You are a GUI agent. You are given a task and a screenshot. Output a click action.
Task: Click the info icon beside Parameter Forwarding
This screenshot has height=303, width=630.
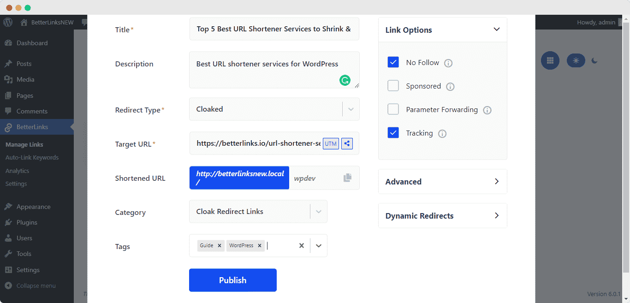(x=487, y=110)
